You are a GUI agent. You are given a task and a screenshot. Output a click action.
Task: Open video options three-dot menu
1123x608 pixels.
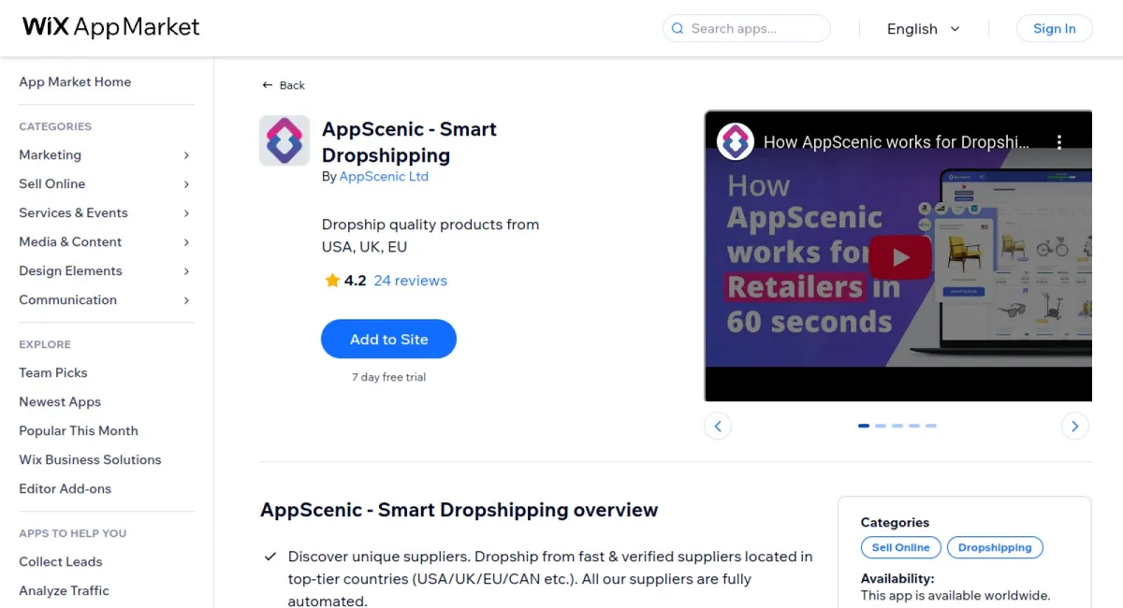tap(1059, 142)
